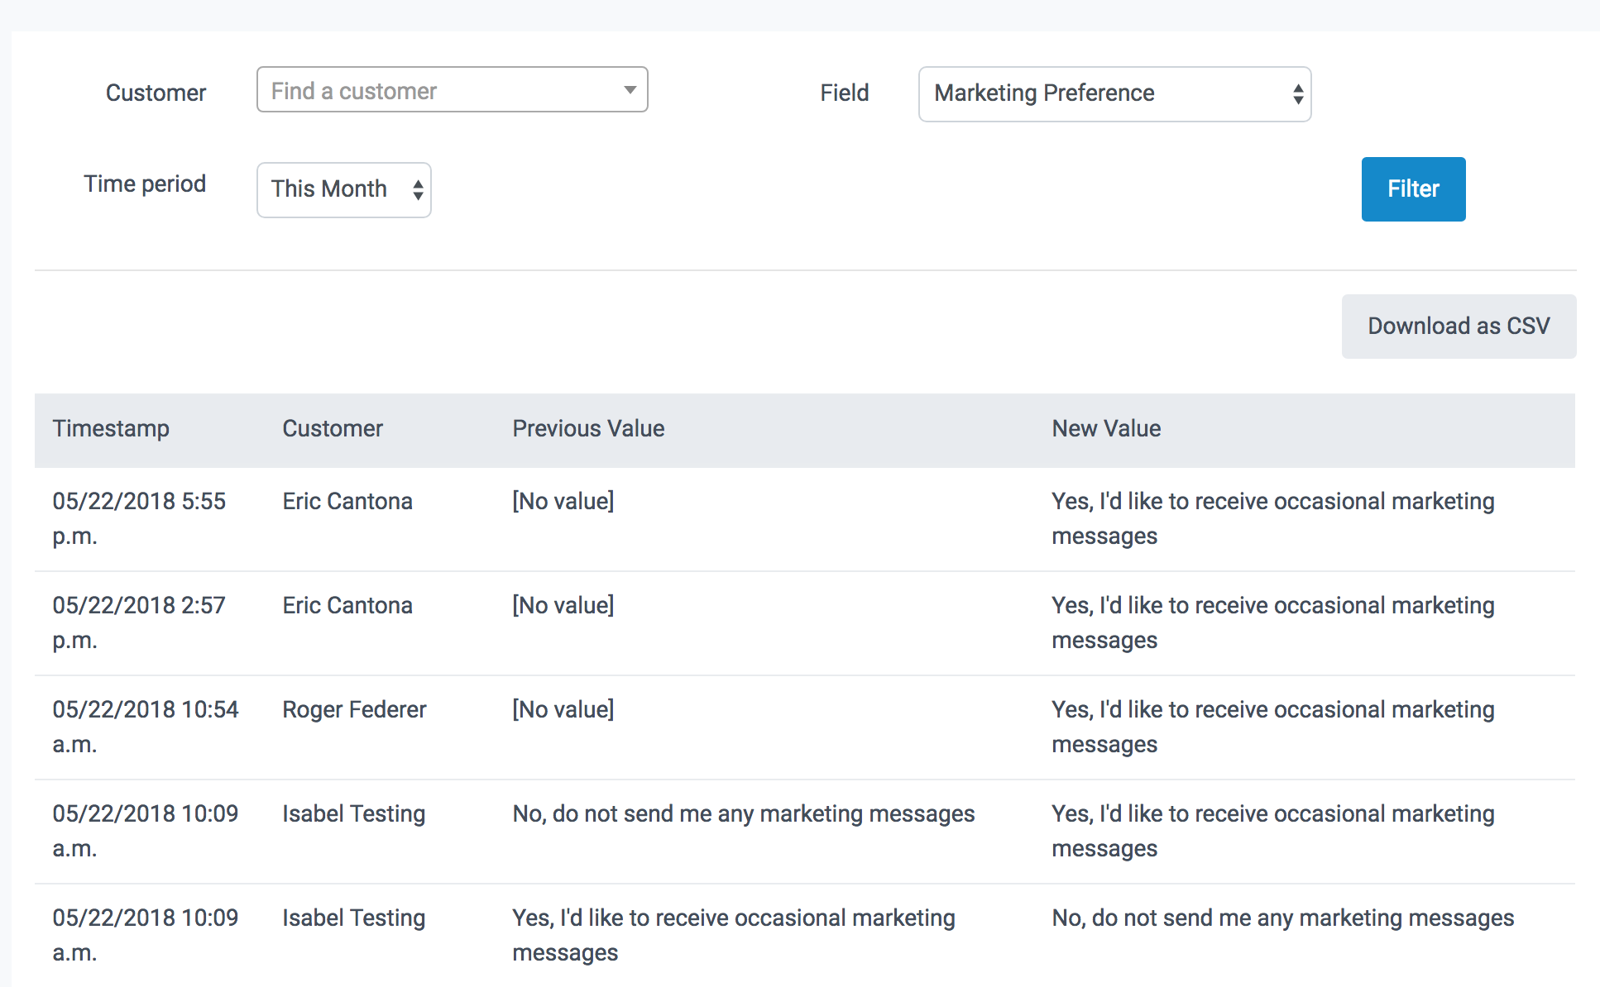Click [No value] in Roger Federer row

563,709
